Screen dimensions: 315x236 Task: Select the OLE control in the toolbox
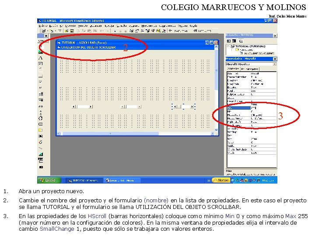(x=41, y=167)
